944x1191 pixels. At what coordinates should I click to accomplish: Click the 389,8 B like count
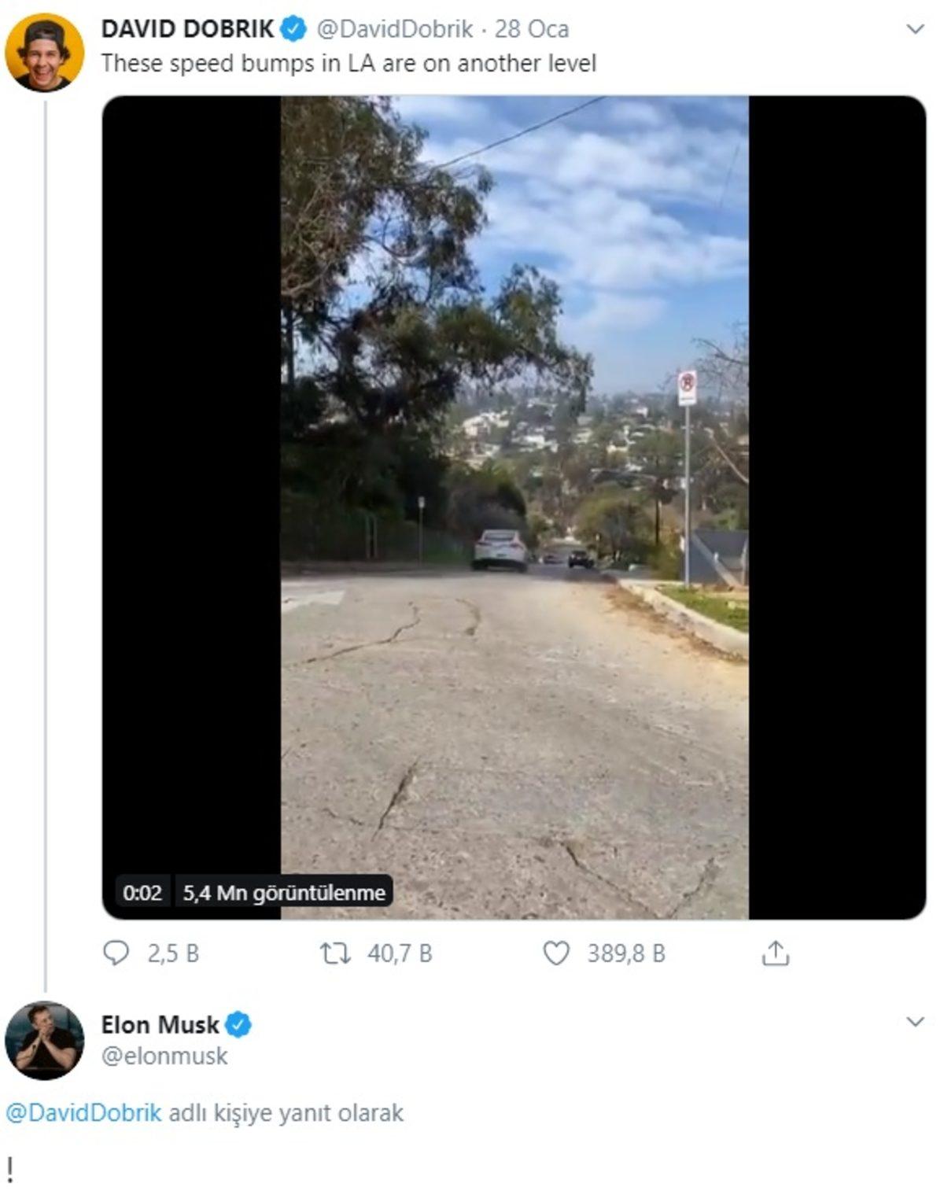[624, 954]
